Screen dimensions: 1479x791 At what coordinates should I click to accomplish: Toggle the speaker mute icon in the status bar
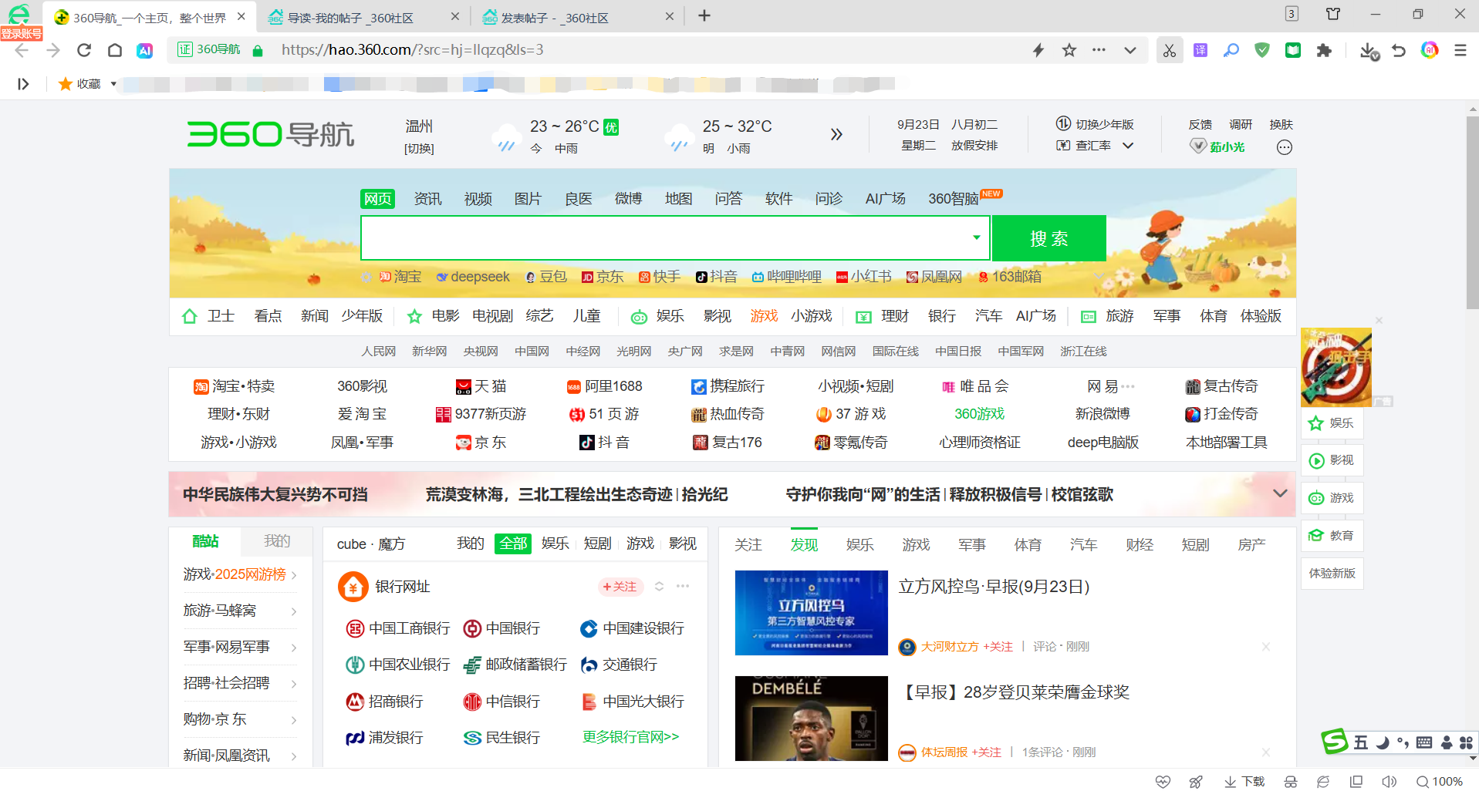tap(1389, 780)
